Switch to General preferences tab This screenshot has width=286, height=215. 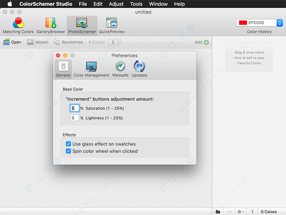[63, 69]
